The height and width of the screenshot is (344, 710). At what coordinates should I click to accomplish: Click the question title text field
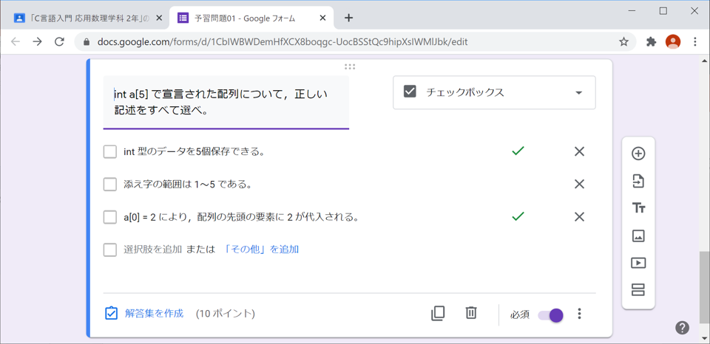[226, 103]
